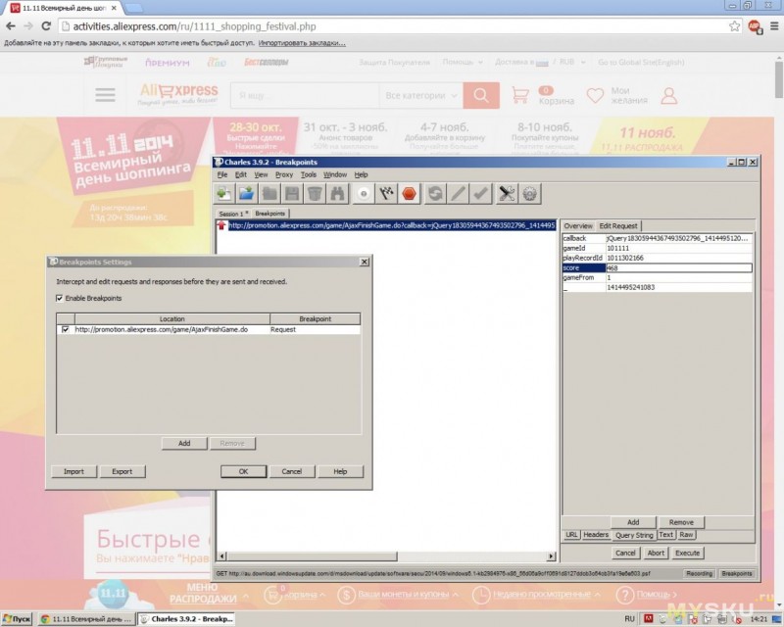The height and width of the screenshot is (627, 784).
Task: Click the Abort button in Charles
Action: click(656, 553)
